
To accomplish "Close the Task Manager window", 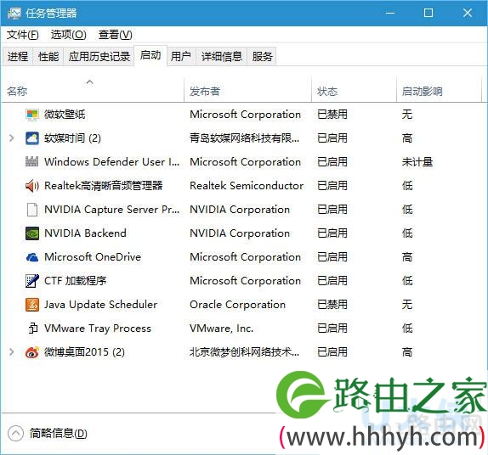I will click(x=467, y=13).
